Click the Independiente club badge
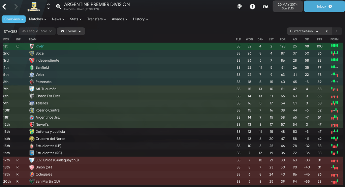 click(x=32, y=60)
